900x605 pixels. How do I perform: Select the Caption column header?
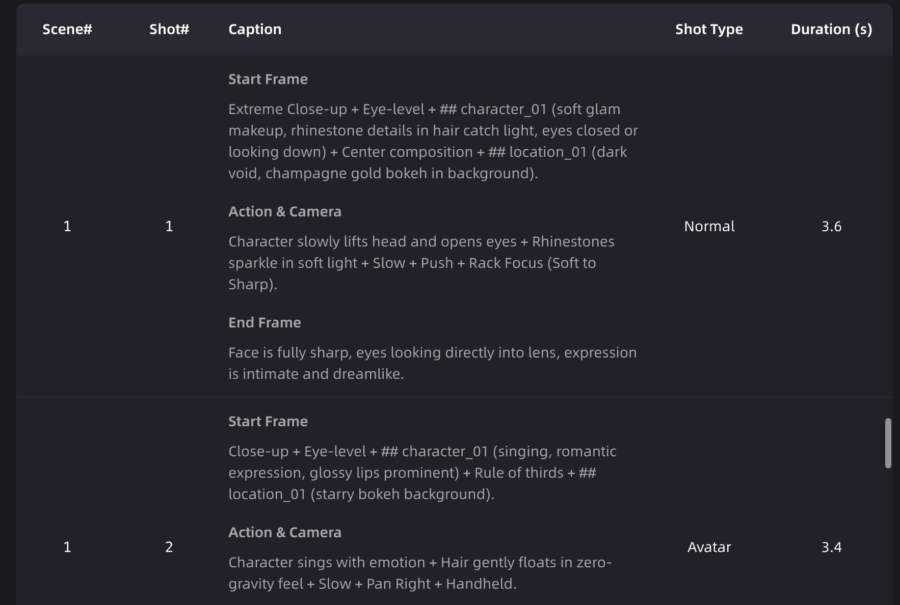[x=255, y=30]
